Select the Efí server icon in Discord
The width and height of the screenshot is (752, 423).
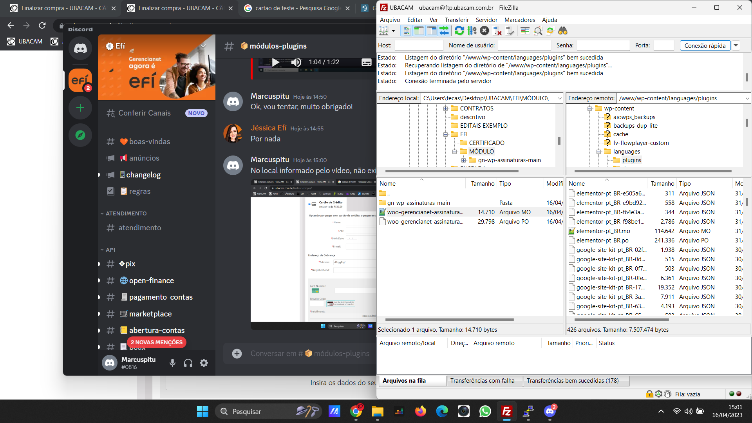(x=80, y=80)
